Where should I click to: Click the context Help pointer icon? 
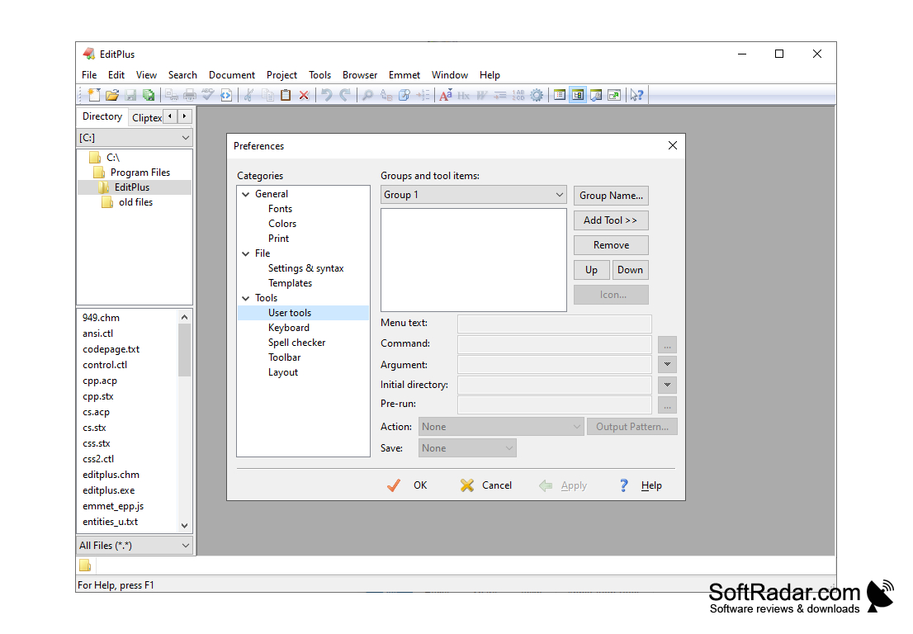636,95
